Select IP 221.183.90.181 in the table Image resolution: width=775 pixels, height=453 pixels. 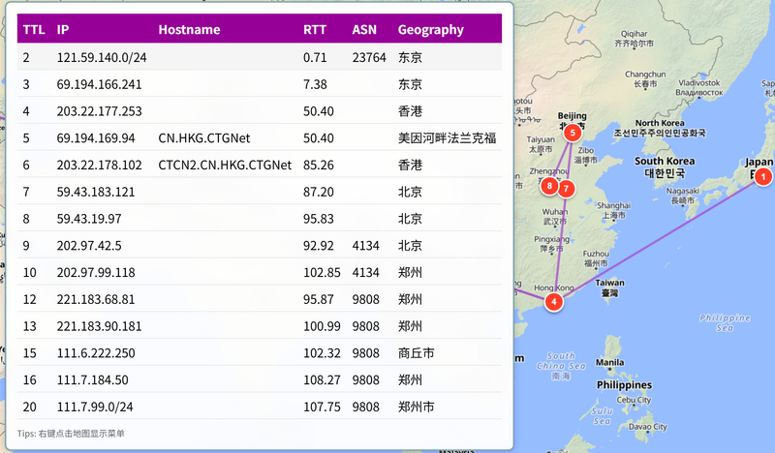99,326
